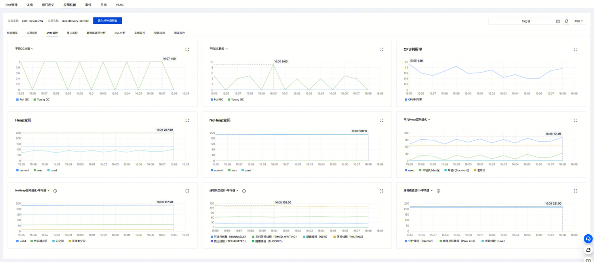This screenshot has width=594, height=262.
Task: Toggle Young GC legend in 平均GC耗时 chart
Action: (236, 100)
